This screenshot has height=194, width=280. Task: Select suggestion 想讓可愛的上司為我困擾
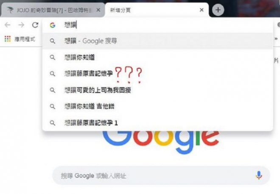coord(157,90)
